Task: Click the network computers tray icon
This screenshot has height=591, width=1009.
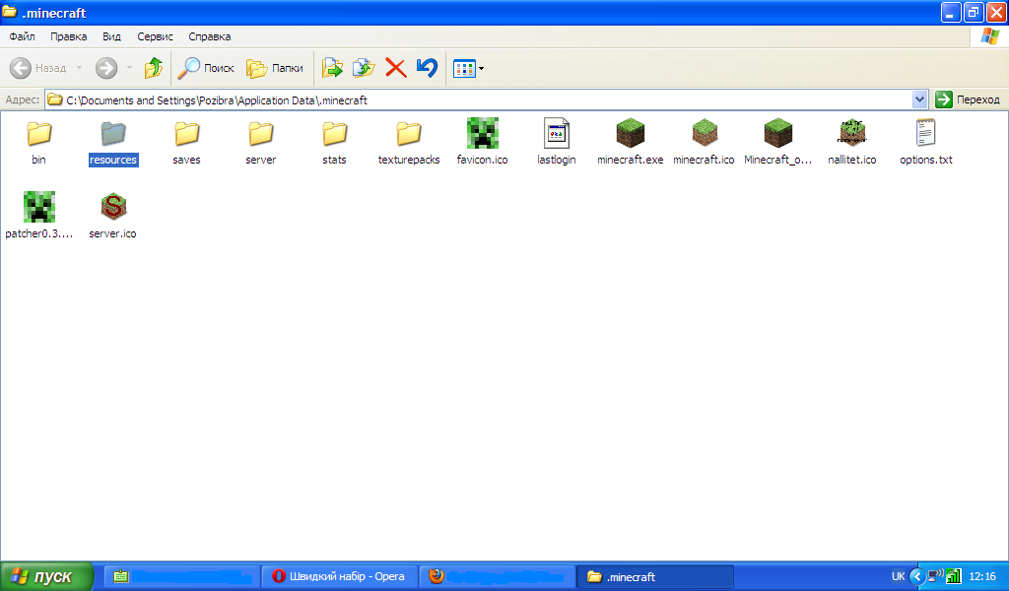Action: (x=935, y=575)
